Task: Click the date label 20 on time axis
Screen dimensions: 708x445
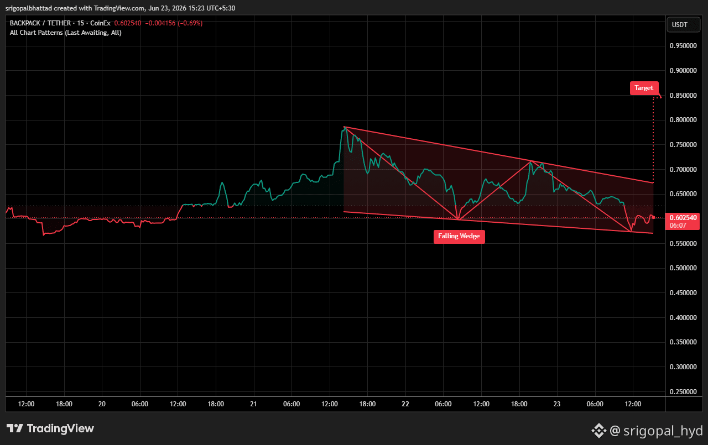Action: click(102, 404)
